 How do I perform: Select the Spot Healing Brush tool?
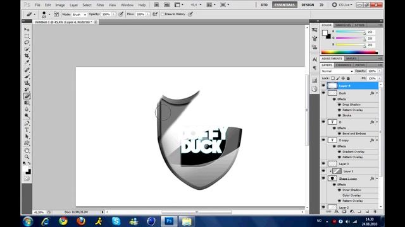pyautogui.click(x=27, y=70)
